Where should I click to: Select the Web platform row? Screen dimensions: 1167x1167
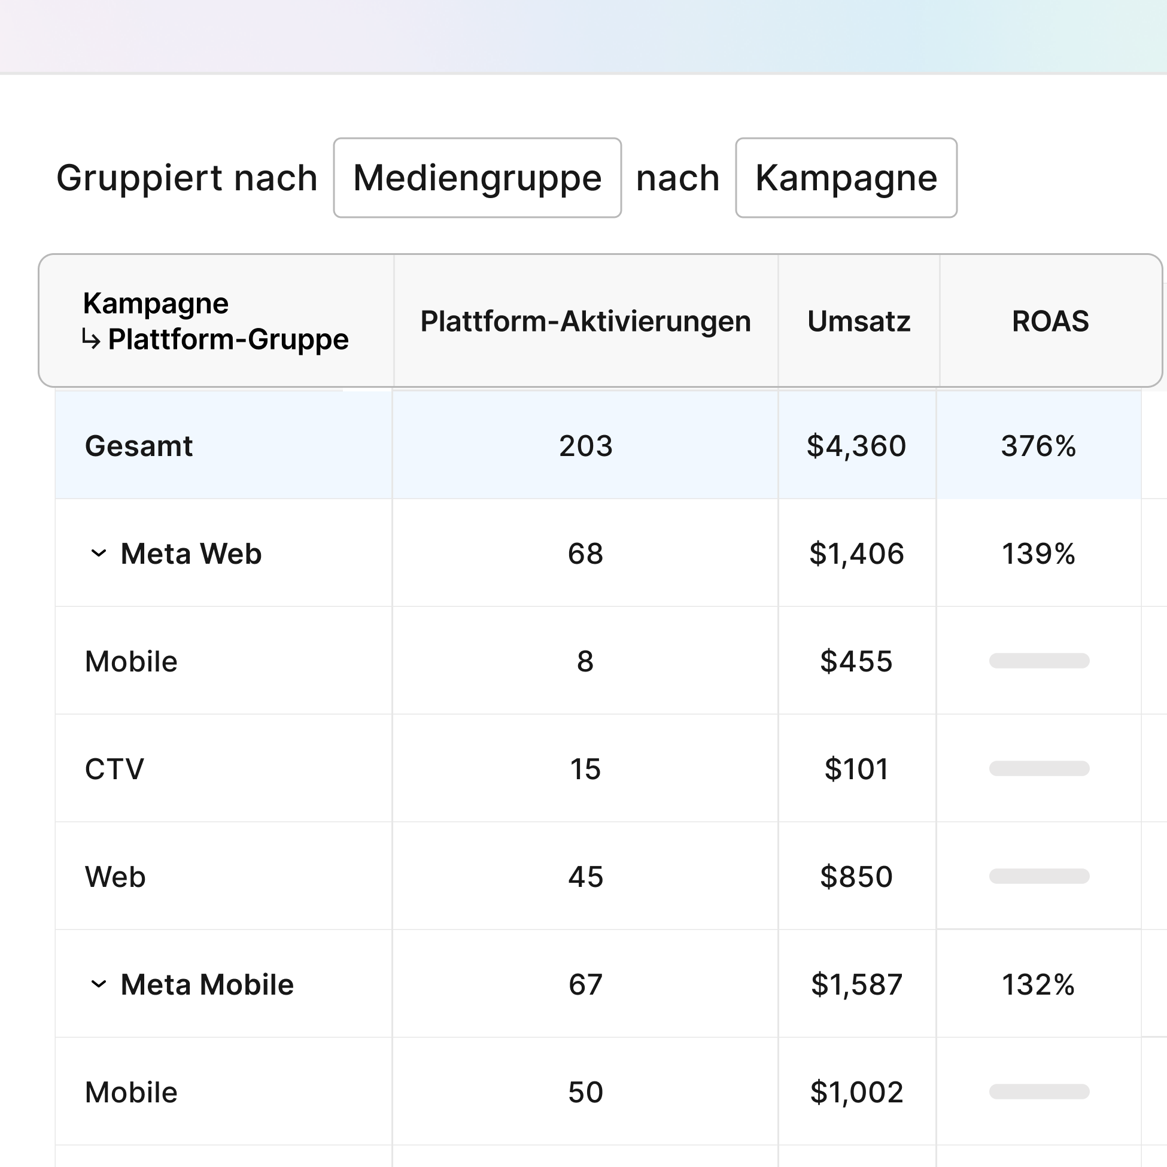tap(116, 877)
